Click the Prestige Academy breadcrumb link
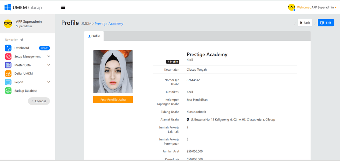Viewport: 340px width, 161px height. [x=109, y=24]
